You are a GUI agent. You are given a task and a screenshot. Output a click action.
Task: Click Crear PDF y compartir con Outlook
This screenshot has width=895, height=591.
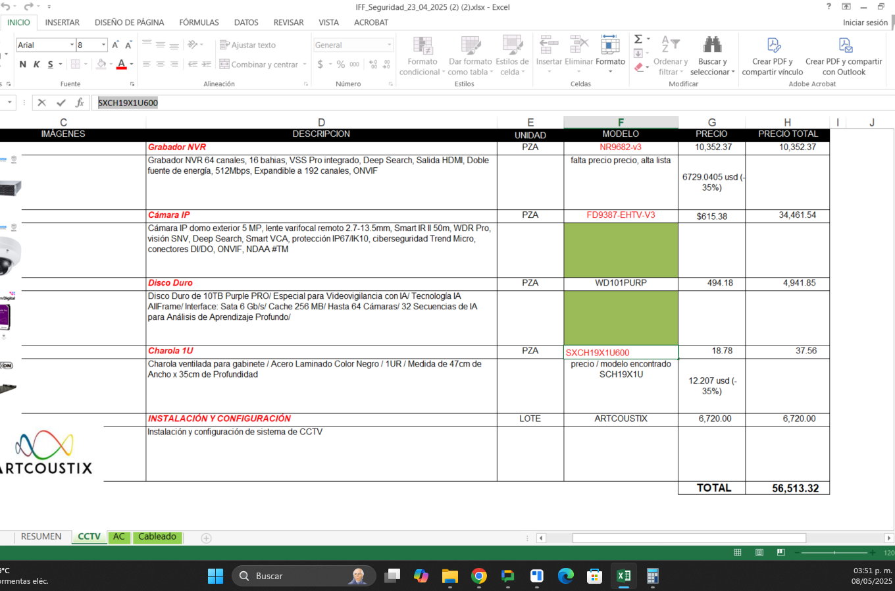pyautogui.click(x=844, y=56)
